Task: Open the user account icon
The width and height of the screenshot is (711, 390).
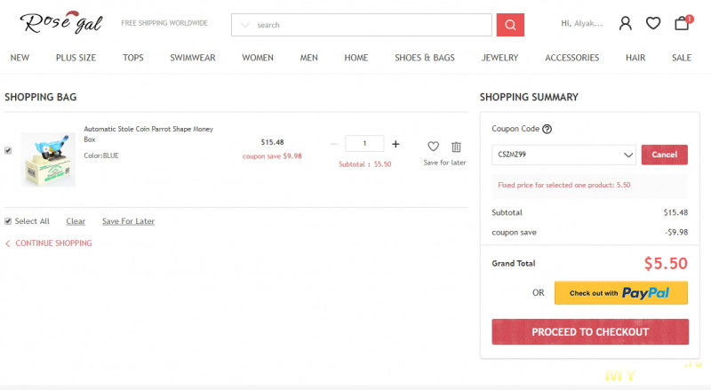Action: tap(626, 23)
